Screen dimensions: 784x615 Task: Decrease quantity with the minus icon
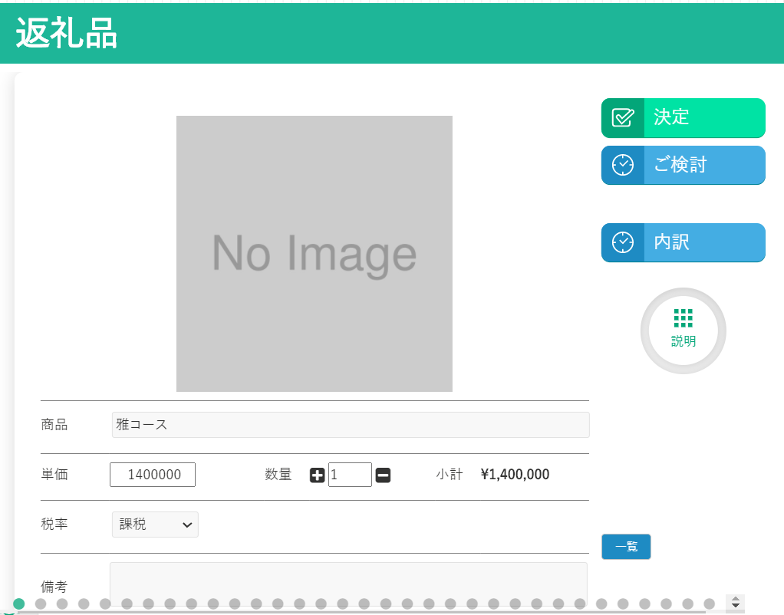point(384,475)
